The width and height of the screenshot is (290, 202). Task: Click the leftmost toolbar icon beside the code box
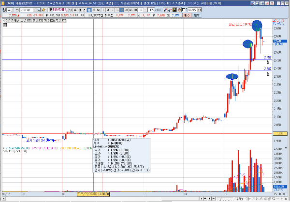[5, 10]
